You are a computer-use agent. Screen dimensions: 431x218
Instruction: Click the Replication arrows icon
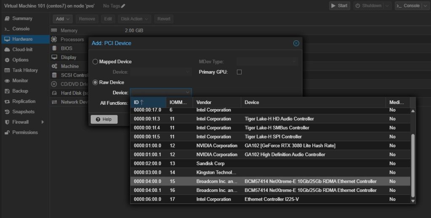coord(7,101)
